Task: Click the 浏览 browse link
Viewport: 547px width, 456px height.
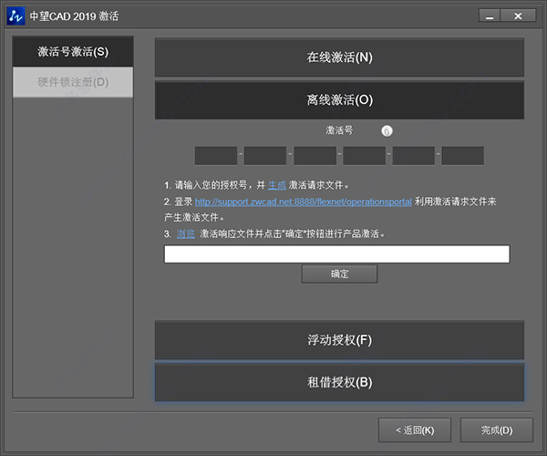Action: pyautogui.click(x=186, y=233)
